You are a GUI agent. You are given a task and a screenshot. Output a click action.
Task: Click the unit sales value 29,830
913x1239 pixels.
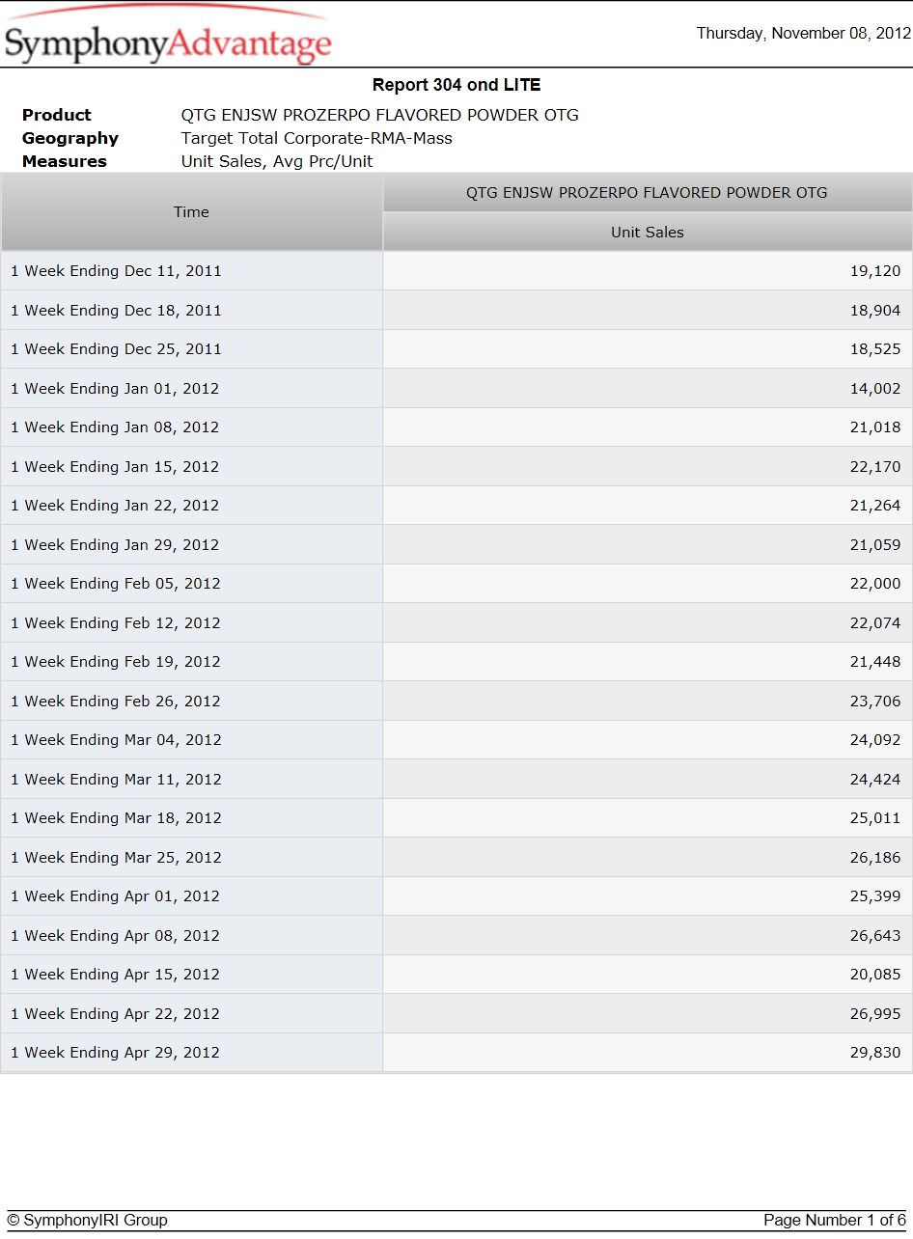pos(875,1053)
